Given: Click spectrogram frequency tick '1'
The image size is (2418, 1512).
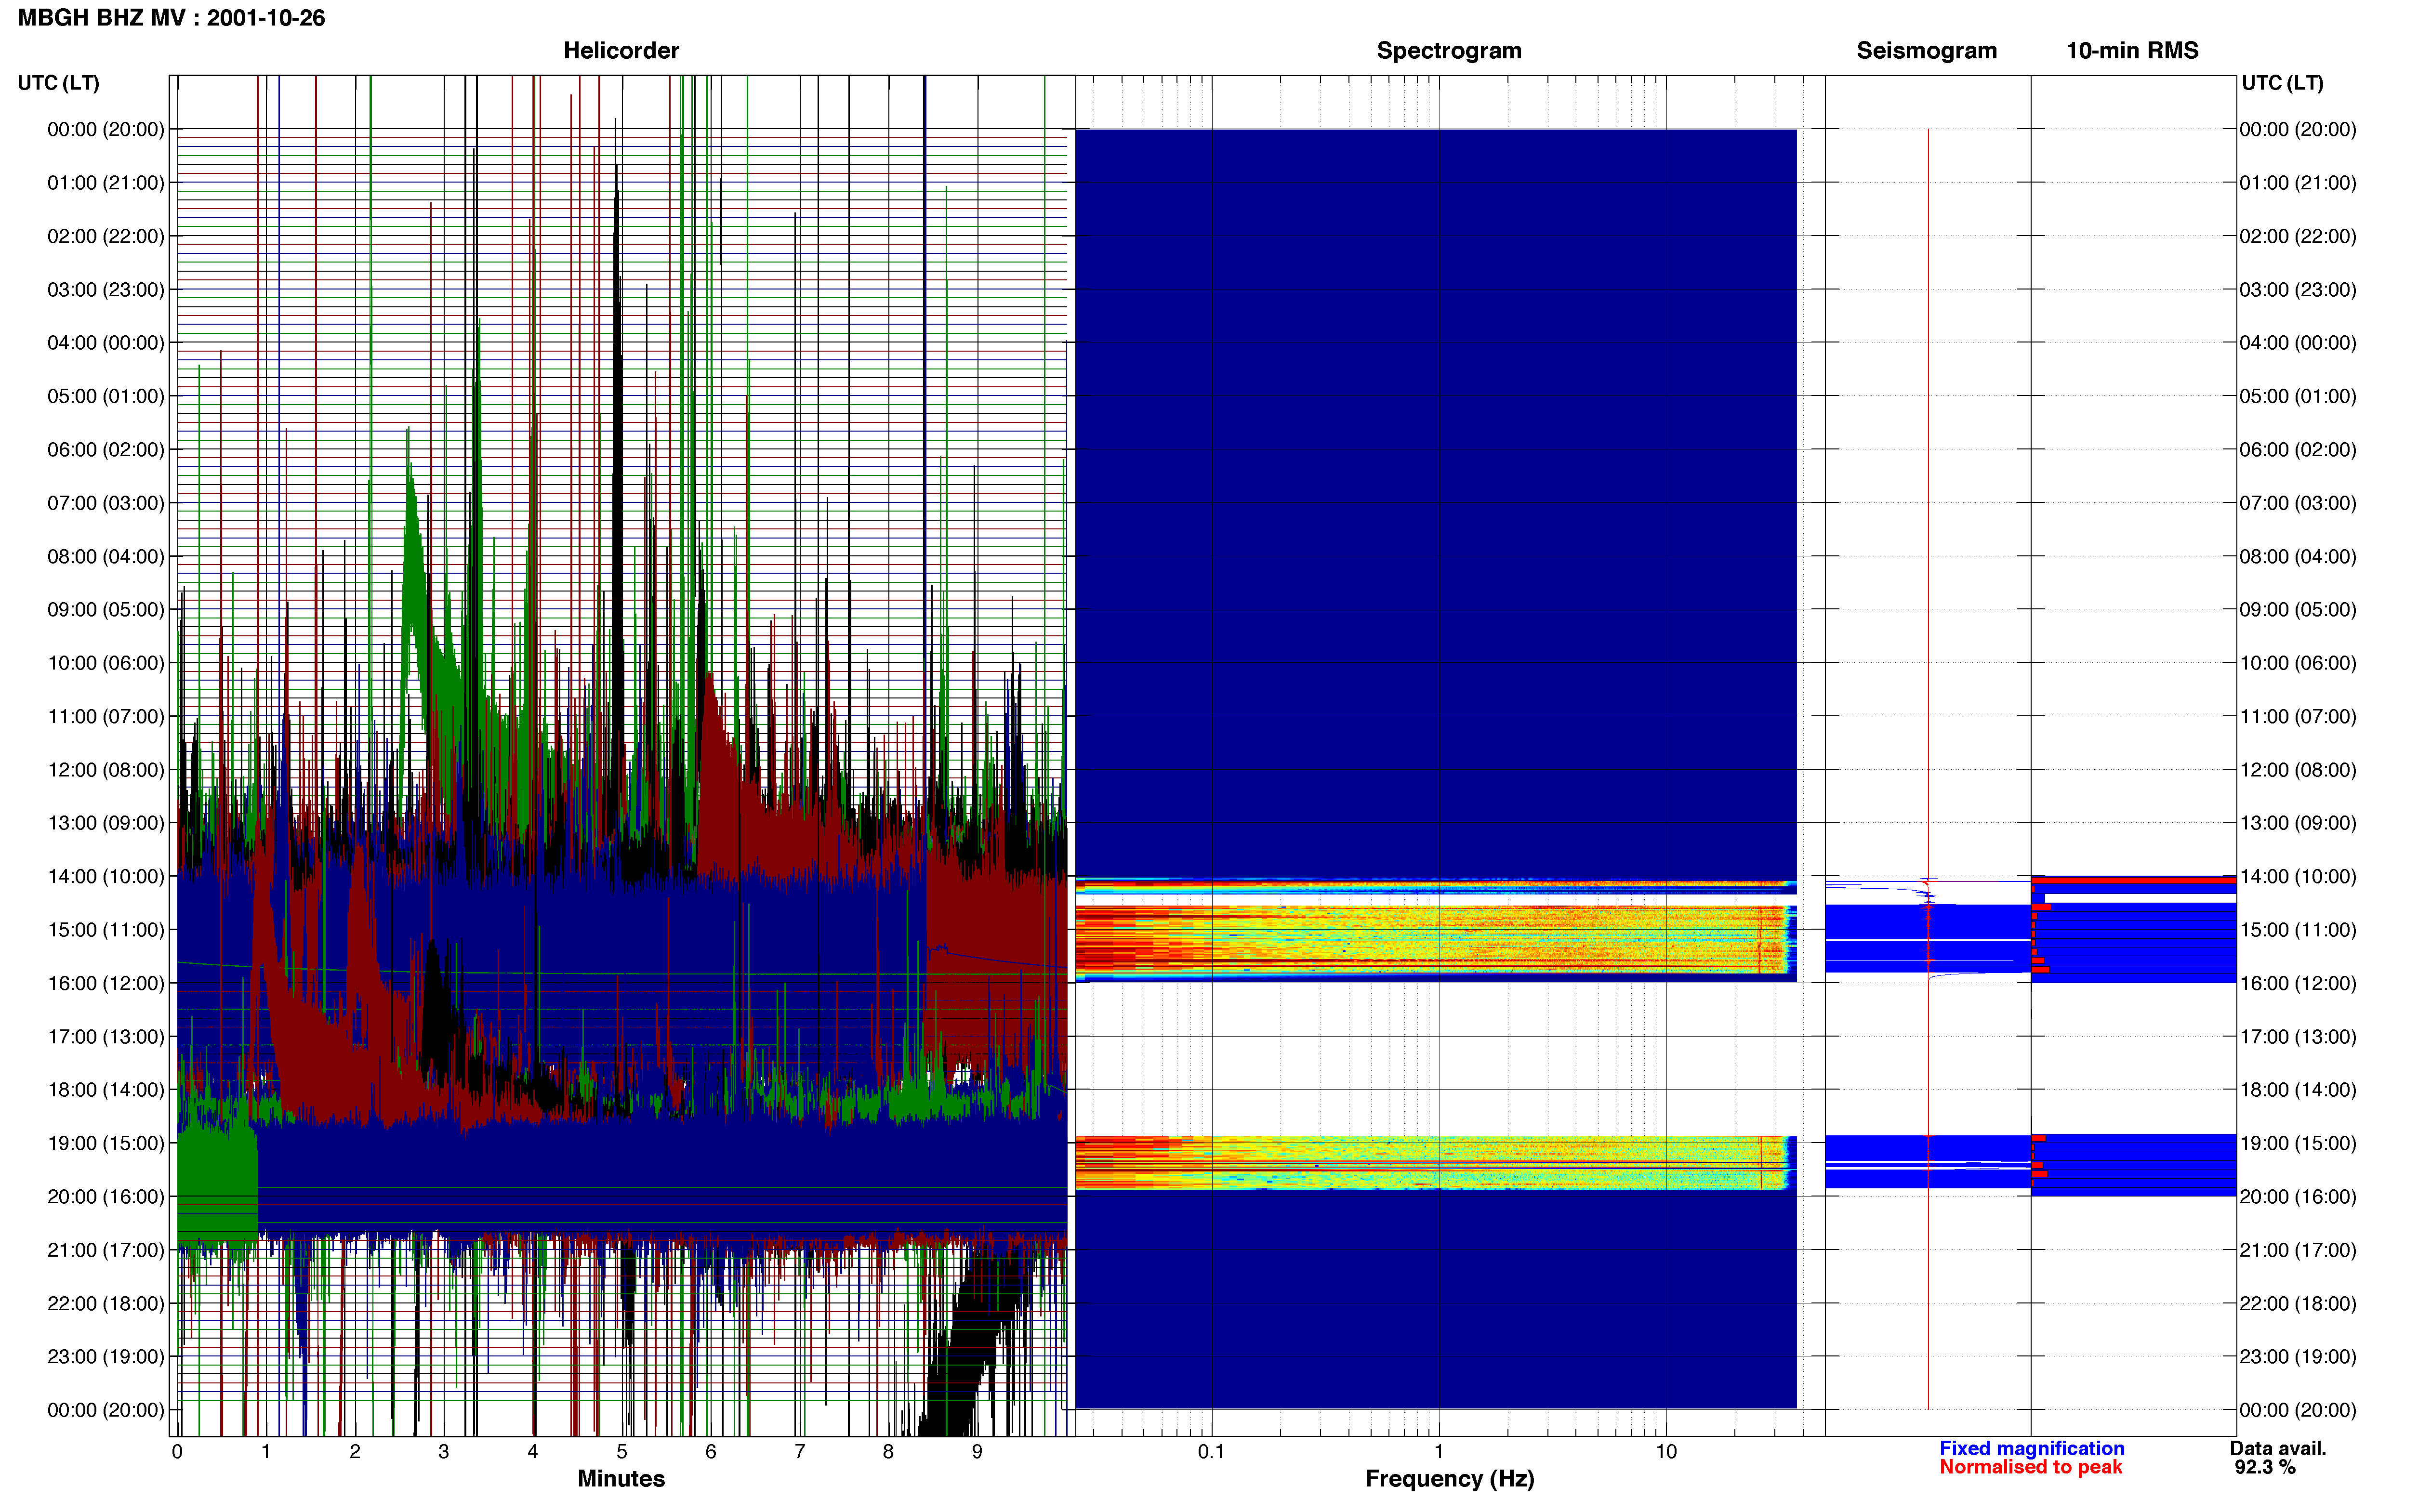Looking at the screenshot, I should [x=1439, y=1452].
